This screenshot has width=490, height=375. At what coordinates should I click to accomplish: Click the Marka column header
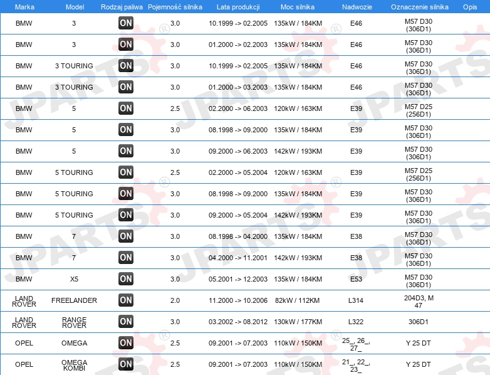24,7
